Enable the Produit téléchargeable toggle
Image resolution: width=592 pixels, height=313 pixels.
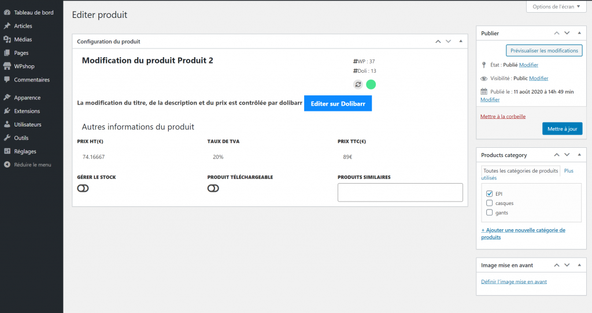tap(213, 188)
